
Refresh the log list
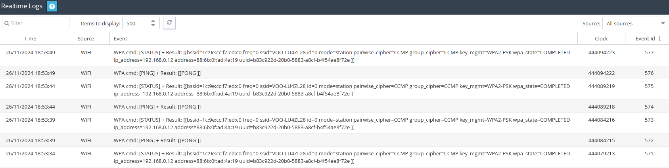pos(169,23)
